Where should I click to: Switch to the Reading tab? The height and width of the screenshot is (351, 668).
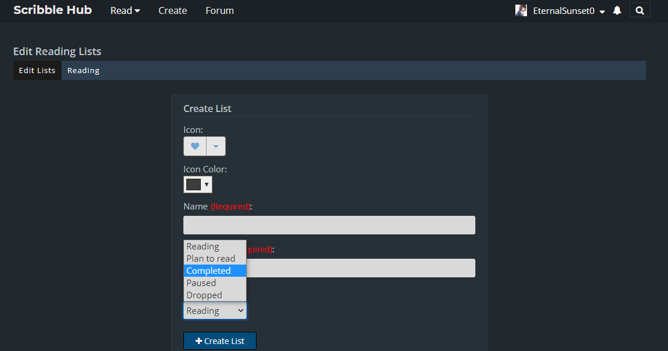[83, 70]
